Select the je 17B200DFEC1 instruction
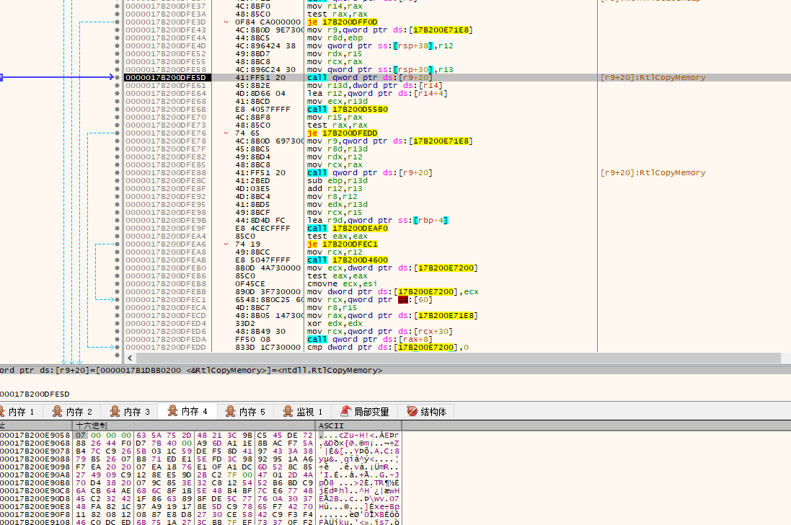Image resolution: width=791 pixels, height=525 pixels. pyautogui.click(x=342, y=244)
